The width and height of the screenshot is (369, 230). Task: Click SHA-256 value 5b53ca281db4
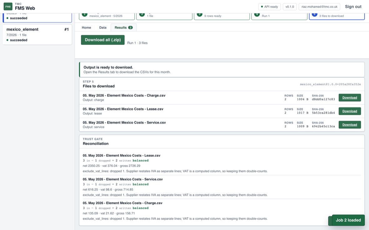pos(323,113)
